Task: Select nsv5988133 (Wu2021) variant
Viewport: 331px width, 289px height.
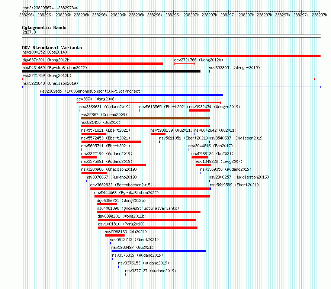Action: tap(126, 232)
